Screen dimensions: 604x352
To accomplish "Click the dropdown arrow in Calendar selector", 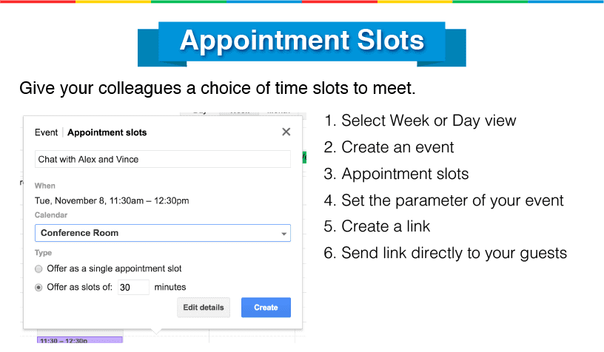I will tap(284, 234).
